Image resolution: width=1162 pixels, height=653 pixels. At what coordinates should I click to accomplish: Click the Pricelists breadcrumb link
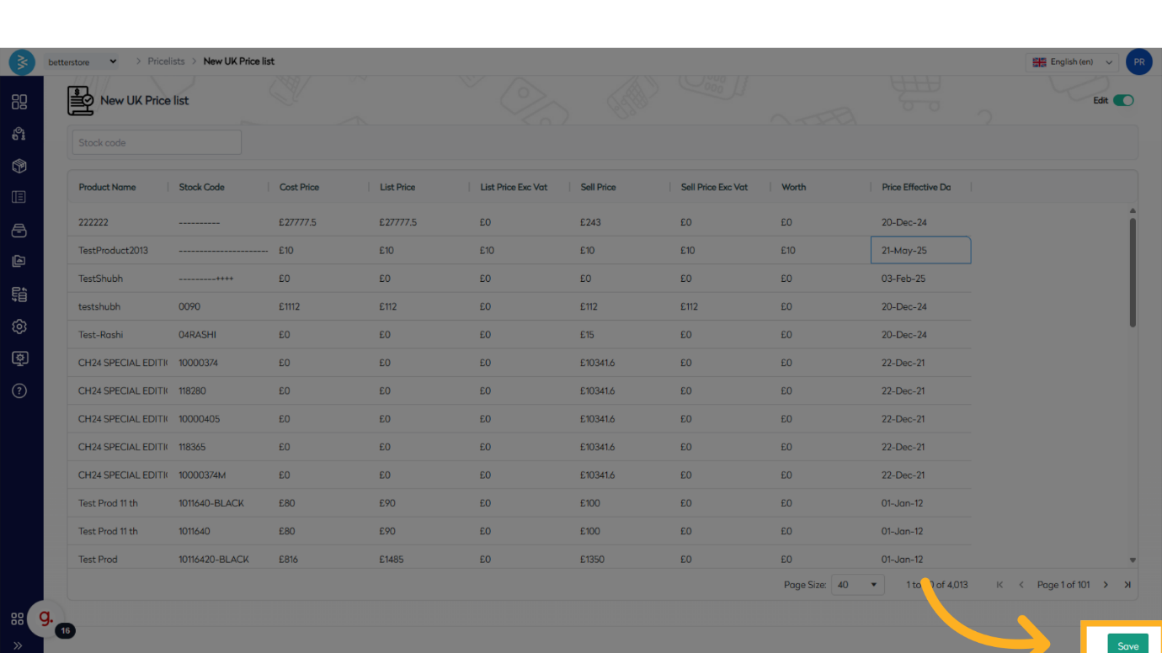(x=166, y=61)
